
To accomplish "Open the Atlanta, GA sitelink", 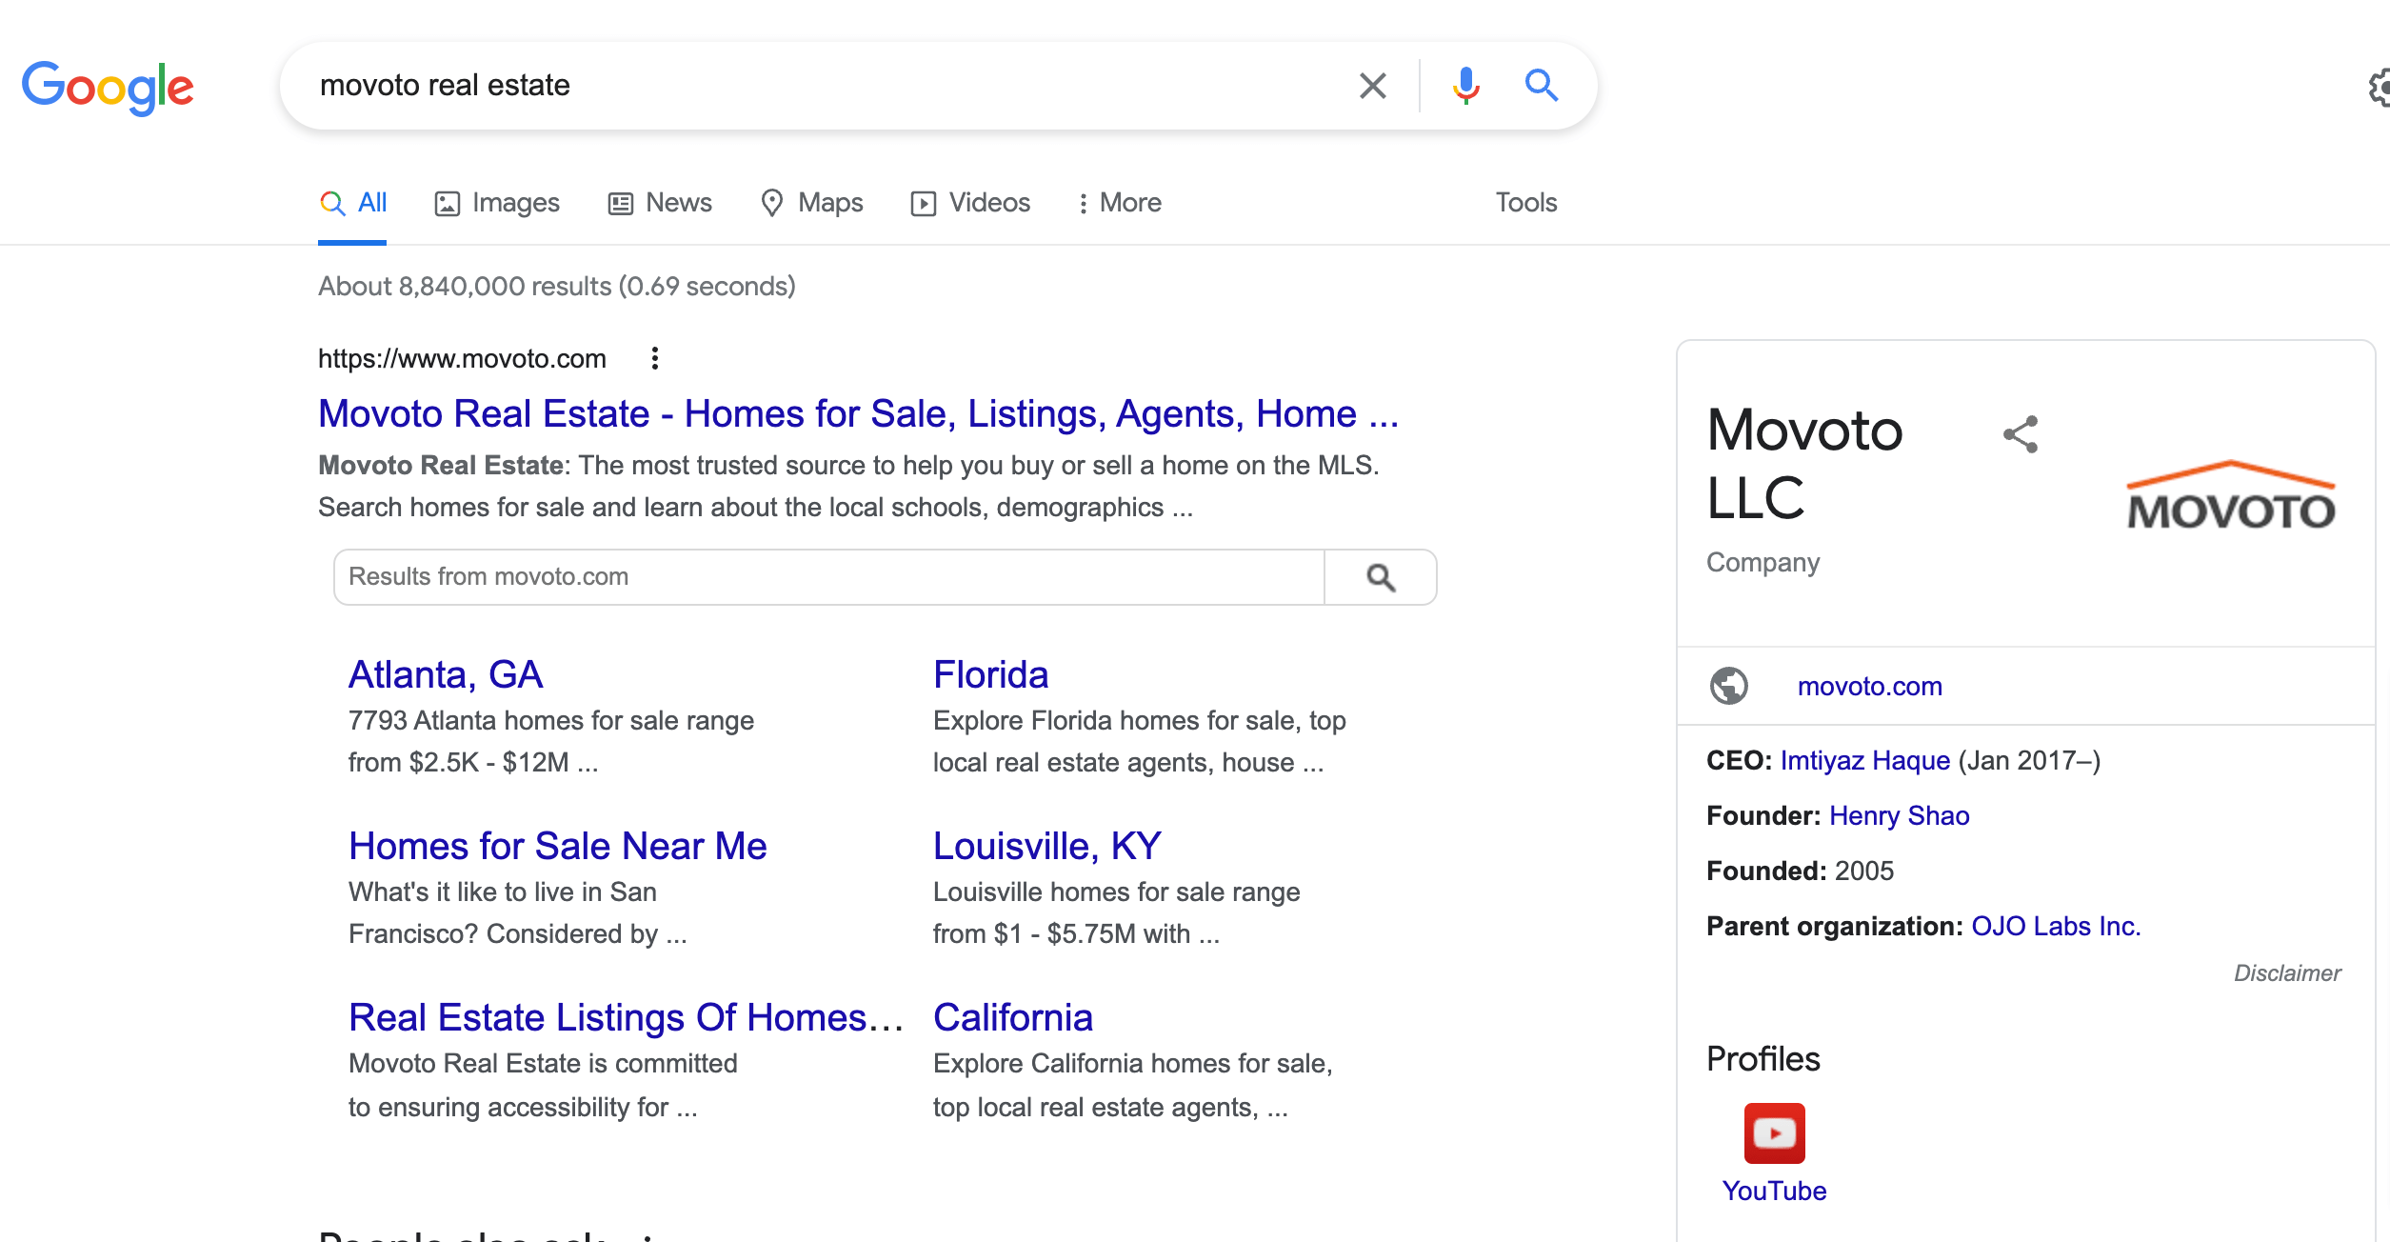I will tap(445, 674).
